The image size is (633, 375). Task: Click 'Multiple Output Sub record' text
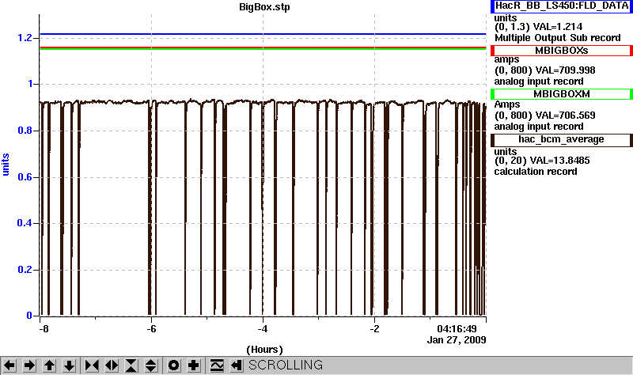(558, 38)
